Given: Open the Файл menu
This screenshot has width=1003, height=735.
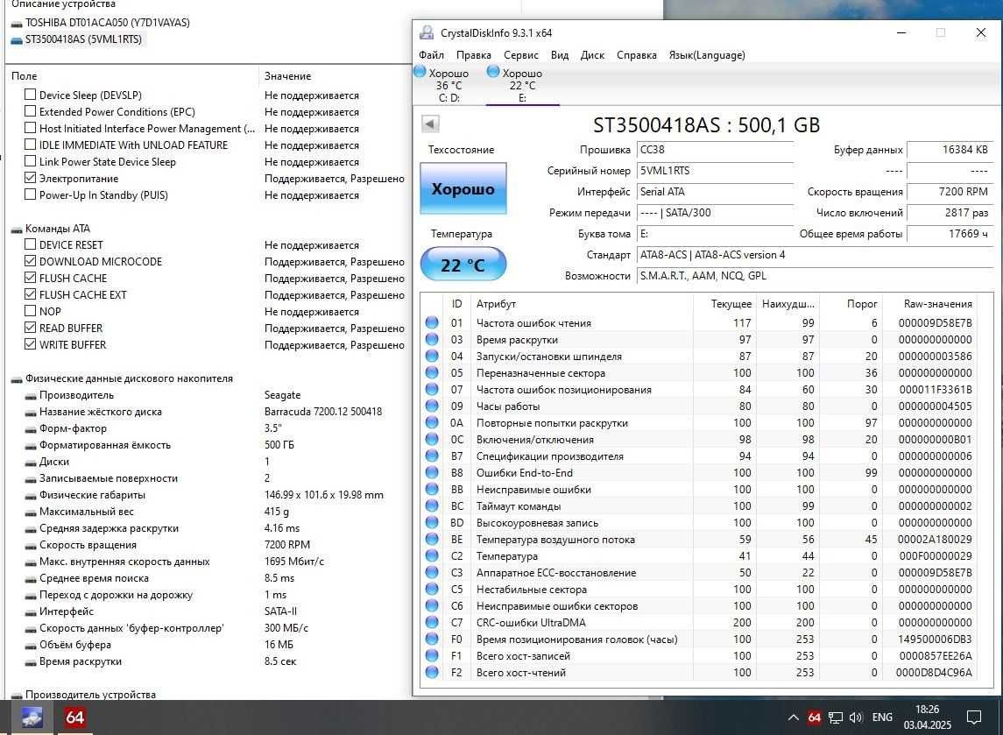Looking at the screenshot, I should (x=431, y=55).
